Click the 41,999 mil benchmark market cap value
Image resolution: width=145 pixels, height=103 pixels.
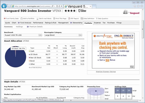(x=36, y=89)
